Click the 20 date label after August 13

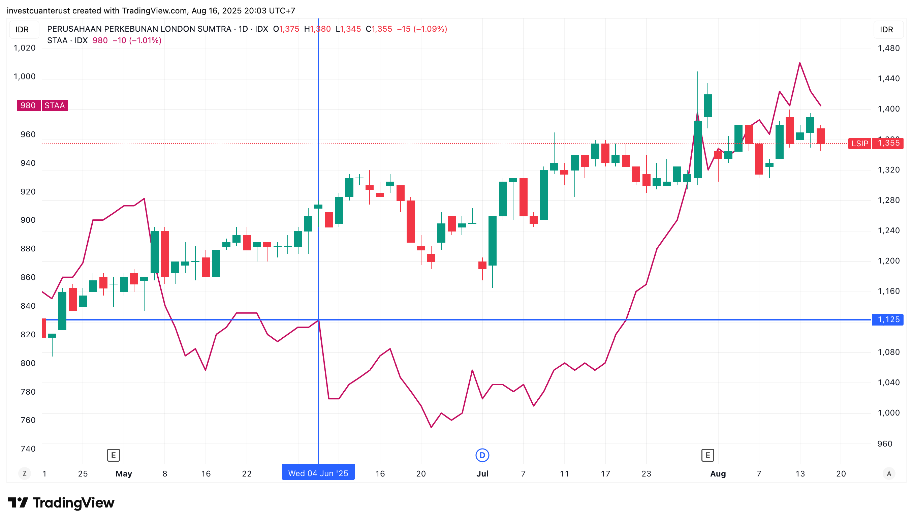tap(841, 473)
